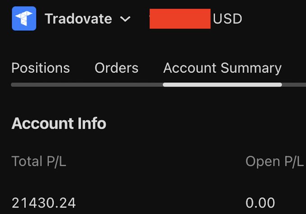Click gray bar segment right of white underline

[x=294, y=84]
